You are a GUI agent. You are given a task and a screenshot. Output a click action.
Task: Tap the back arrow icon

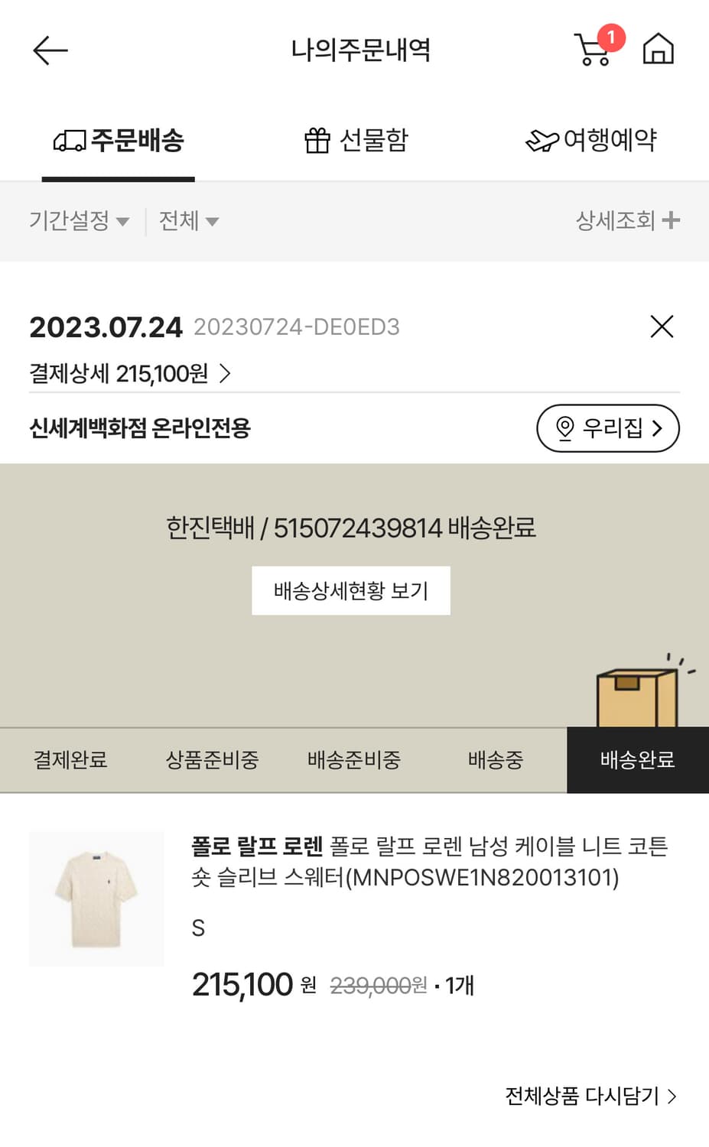point(50,50)
